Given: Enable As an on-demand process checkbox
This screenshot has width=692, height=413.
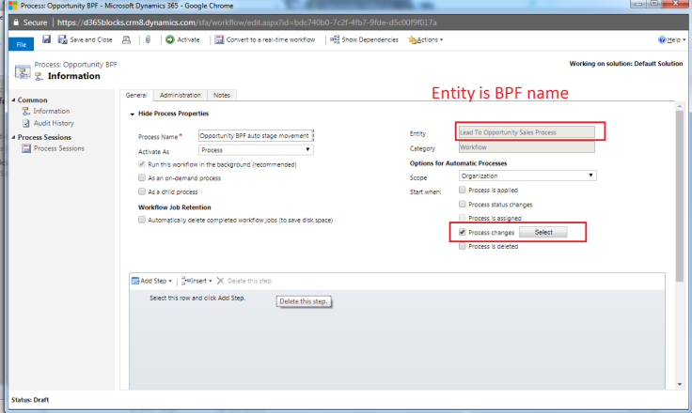Looking at the screenshot, I should (142, 177).
